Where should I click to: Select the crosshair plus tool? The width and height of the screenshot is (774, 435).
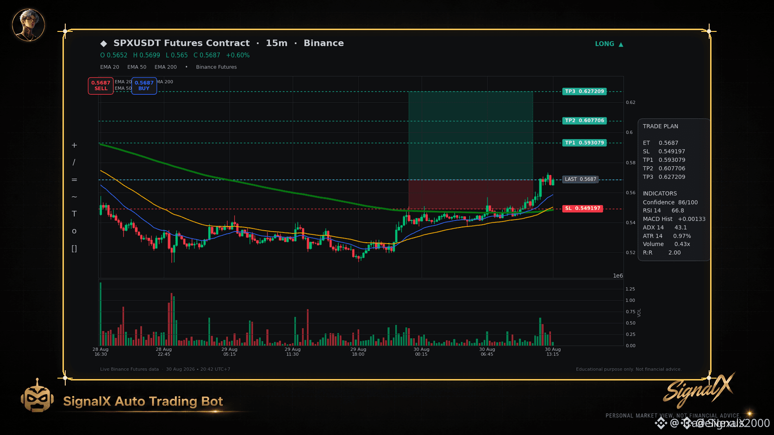pos(74,145)
